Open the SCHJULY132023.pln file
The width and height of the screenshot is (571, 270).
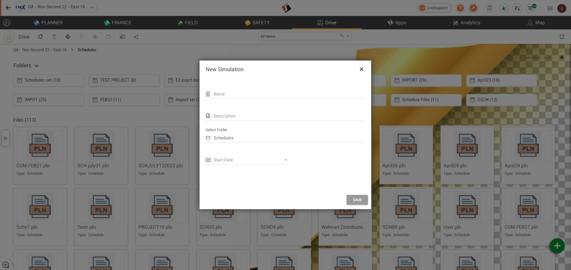[x=162, y=156]
